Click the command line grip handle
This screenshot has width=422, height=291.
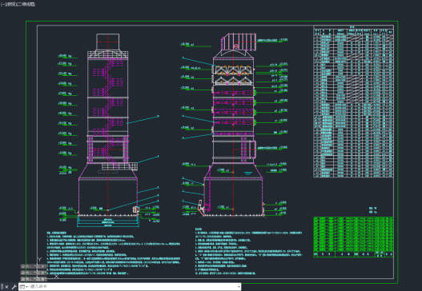[x=2, y=287]
